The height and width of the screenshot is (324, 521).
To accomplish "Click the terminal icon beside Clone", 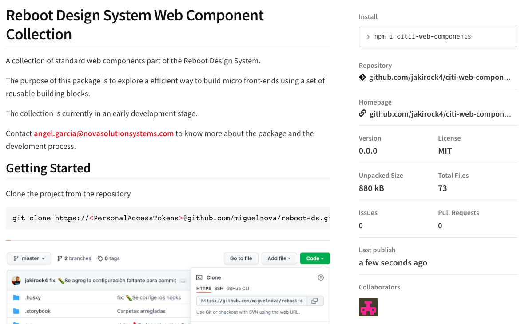I will click(199, 277).
